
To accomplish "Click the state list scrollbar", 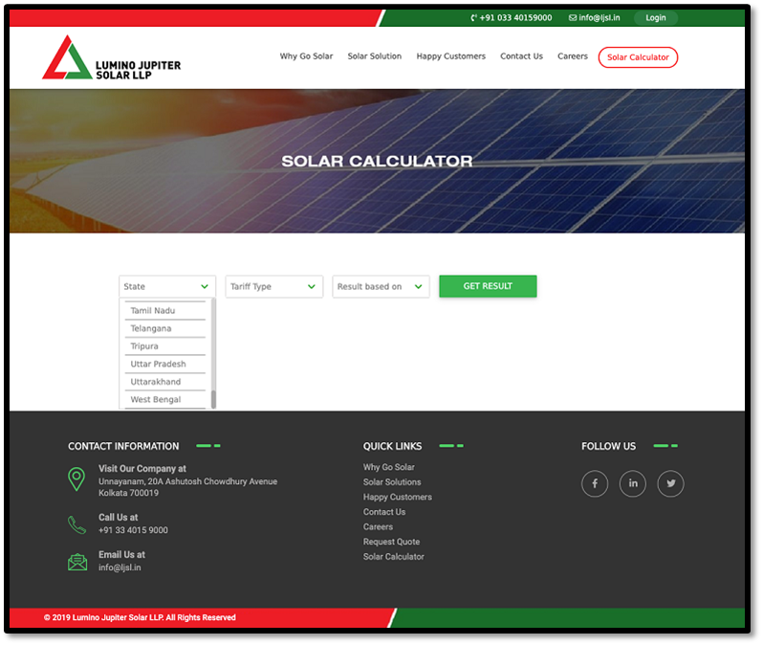I will [213, 399].
